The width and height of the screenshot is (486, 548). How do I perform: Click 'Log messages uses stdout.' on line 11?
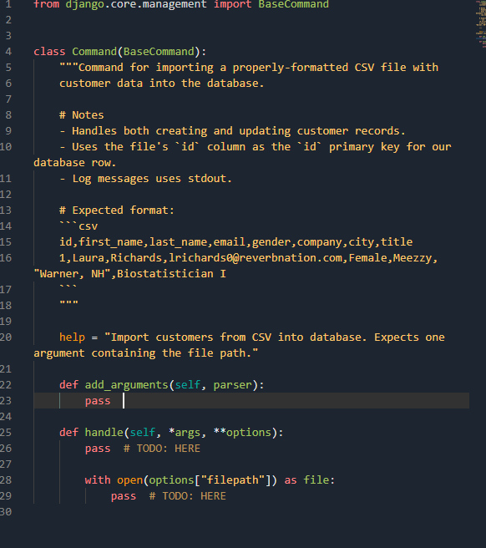coord(152,179)
